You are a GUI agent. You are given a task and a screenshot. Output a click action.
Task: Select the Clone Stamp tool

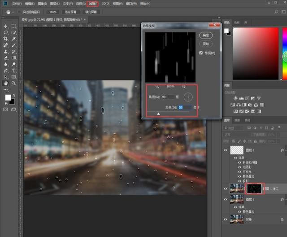(x=5, y=52)
